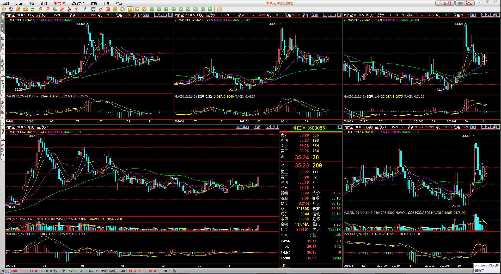Image resolution: width=501 pixels, height=274 pixels.
Task: Open the 特色功能 menu
Action: point(59,3)
